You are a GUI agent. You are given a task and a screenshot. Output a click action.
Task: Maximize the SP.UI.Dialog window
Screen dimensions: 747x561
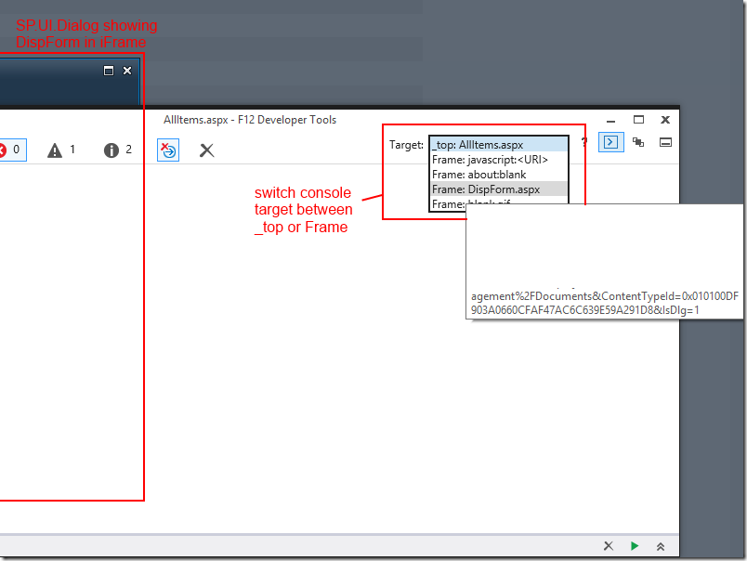108,71
